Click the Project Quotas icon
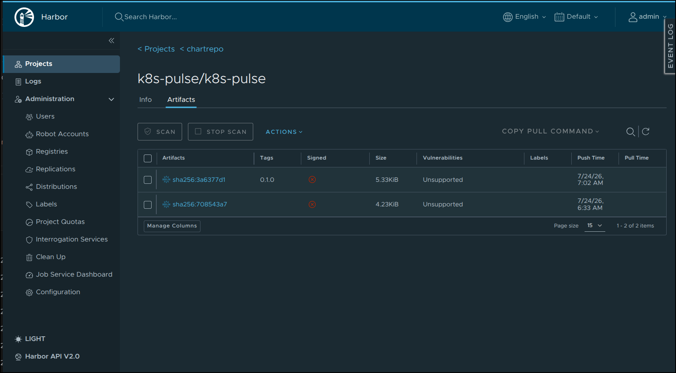This screenshot has width=676, height=373. pyautogui.click(x=29, y=222)
